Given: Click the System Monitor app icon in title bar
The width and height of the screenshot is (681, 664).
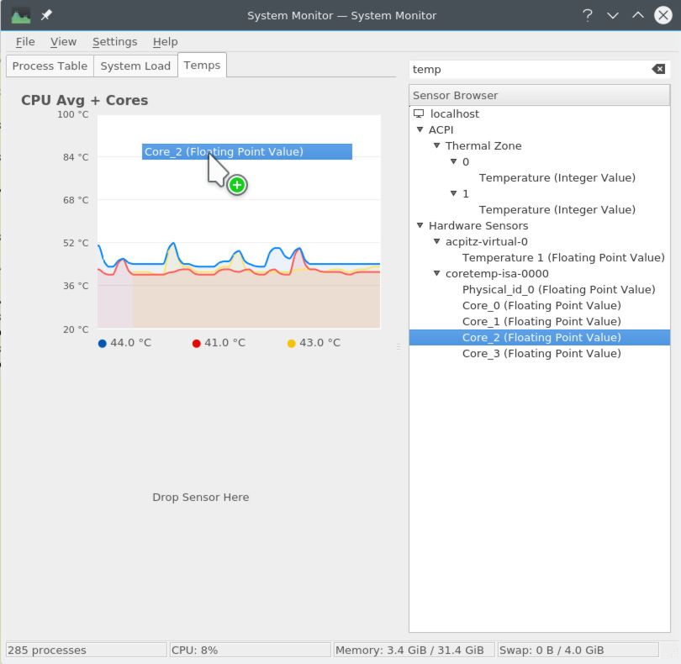Looking at the screenshot, I should tap(20, 16).
